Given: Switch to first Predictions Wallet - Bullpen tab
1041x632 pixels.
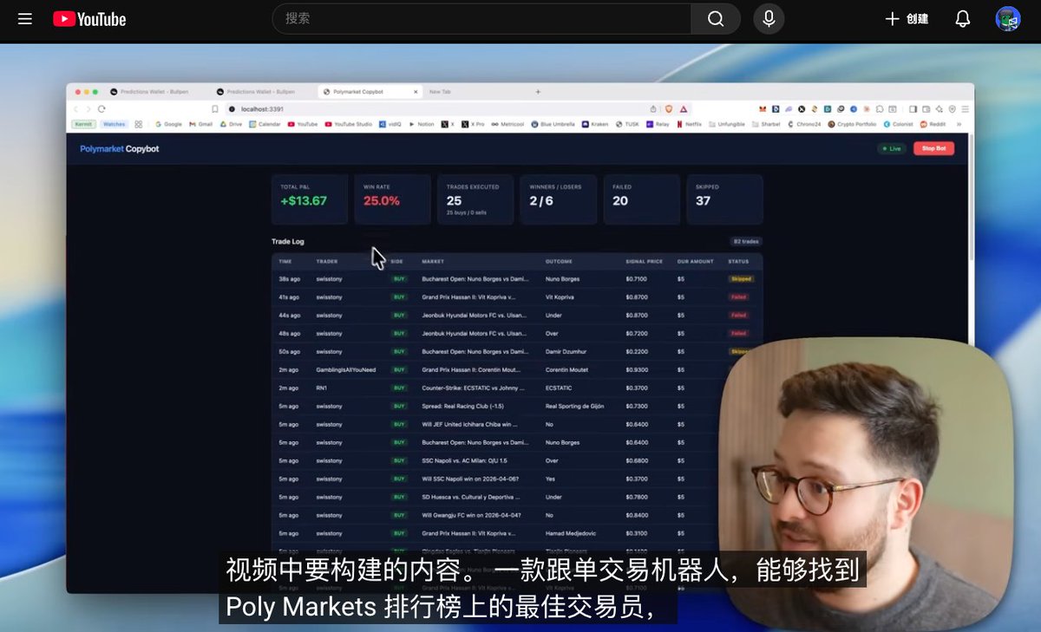Looking at the screenshot, I should 154,91.
